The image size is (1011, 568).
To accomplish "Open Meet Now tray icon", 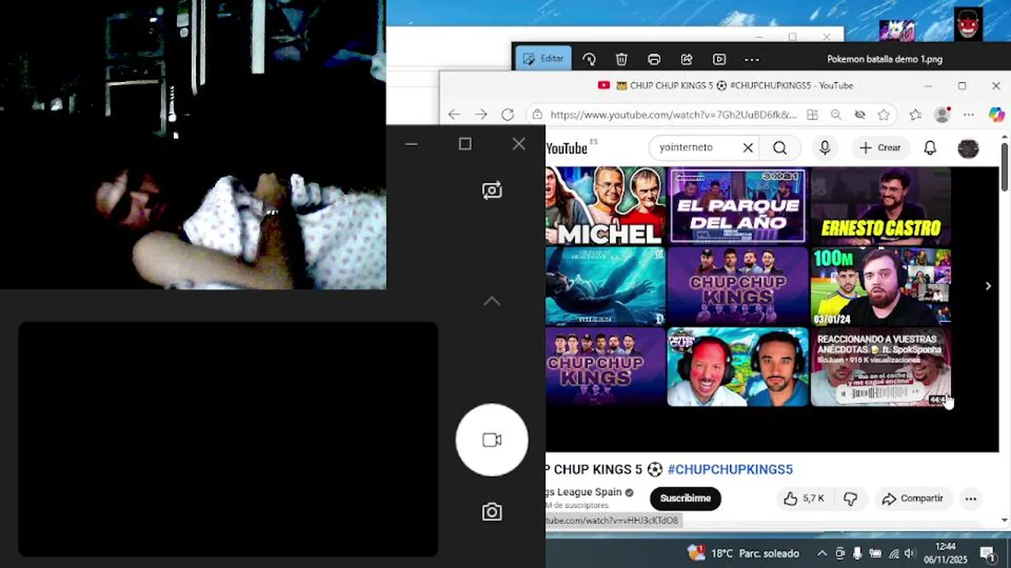I will click(840, 553).
